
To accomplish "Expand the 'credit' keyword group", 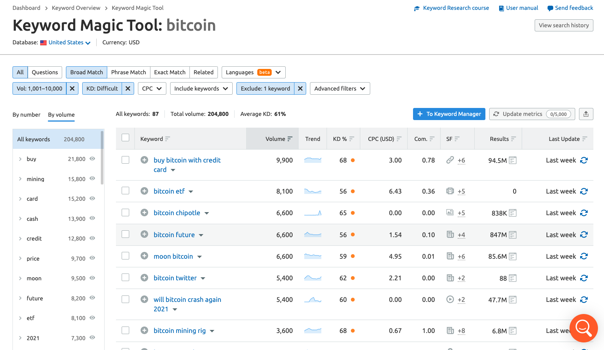I will click(x=20, y=238).
